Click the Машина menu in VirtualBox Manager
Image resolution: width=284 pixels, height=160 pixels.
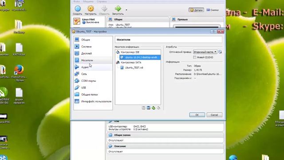88,1
